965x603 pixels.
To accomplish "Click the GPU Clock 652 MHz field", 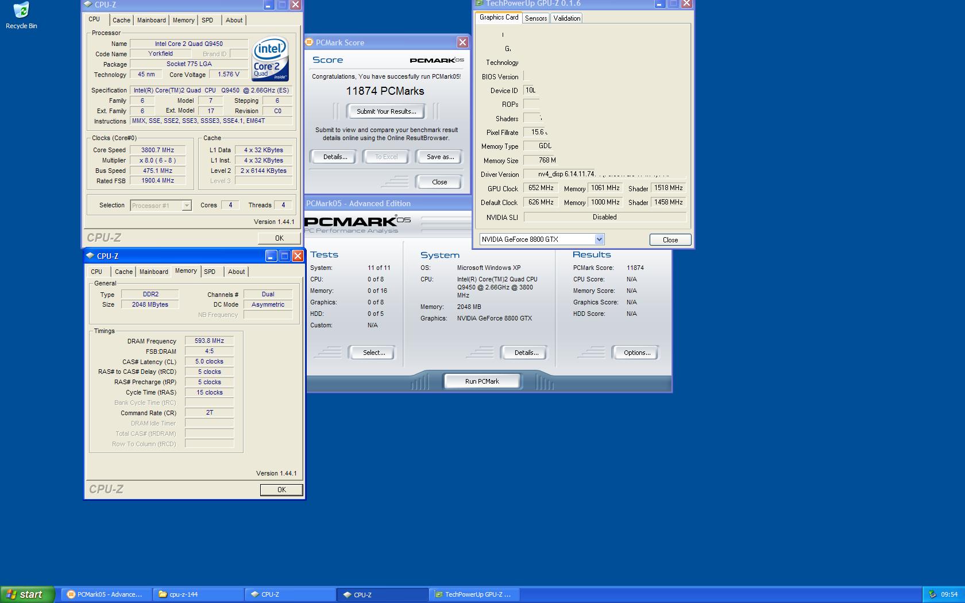I will [541, 188].
